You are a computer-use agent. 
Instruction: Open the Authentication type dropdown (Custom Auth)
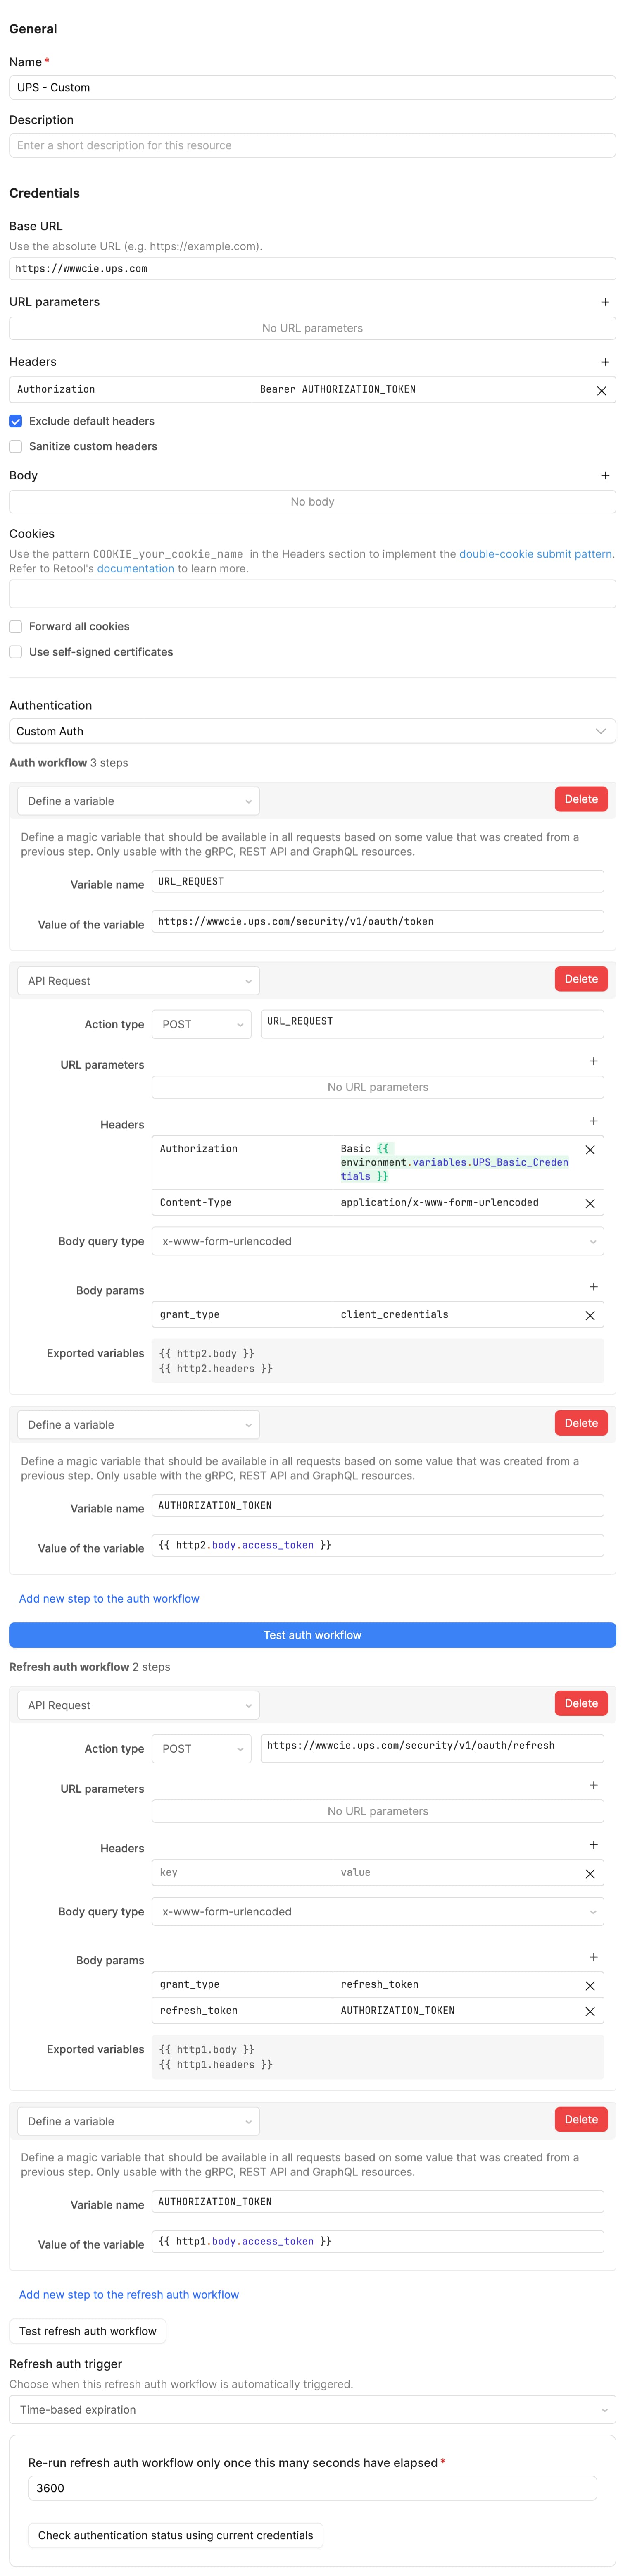point(312,731)
